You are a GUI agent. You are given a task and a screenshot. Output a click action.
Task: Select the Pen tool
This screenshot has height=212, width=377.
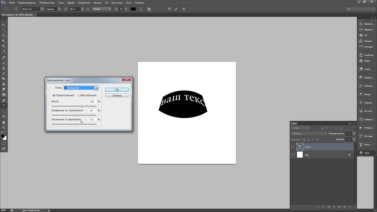(4, 100)
